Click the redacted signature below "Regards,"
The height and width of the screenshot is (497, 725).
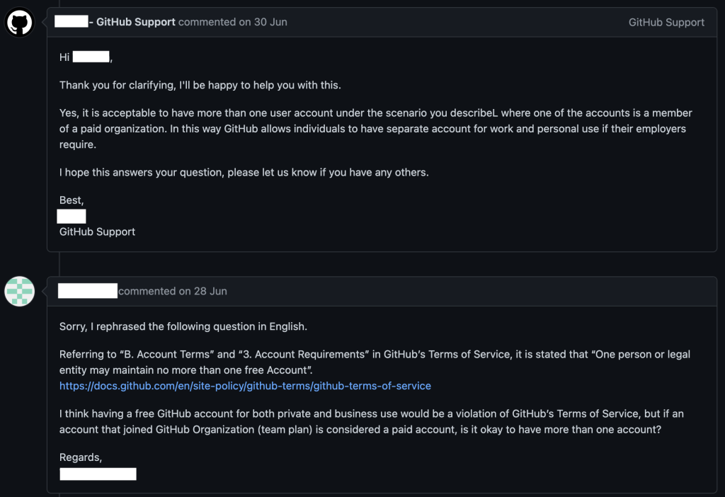pos(98,474)
